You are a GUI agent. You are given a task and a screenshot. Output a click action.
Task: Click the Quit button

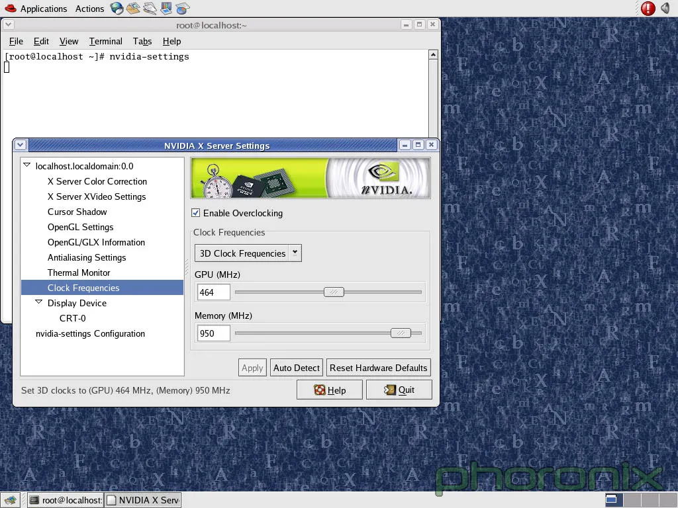tap(399, 390)
